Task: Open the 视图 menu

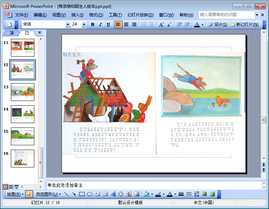Action: click(x=59, y=15)
